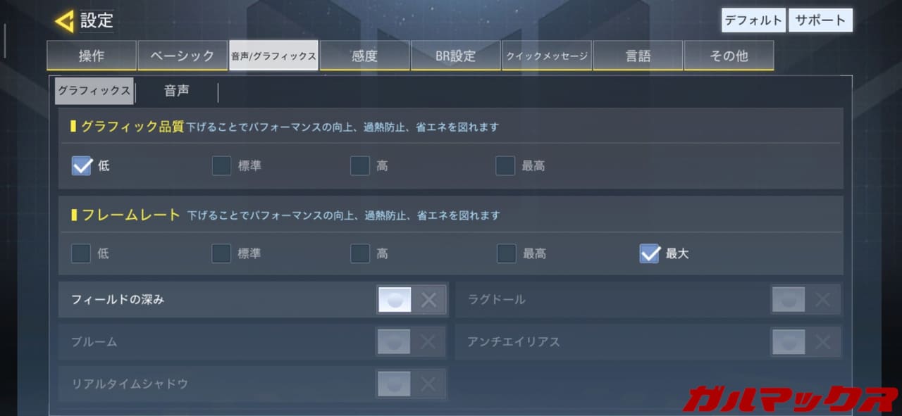Image resolution: width=902 pixels, height=416 pixels.
Task: Toggle the ブルーム switch
Action: [x=412, y=342]
